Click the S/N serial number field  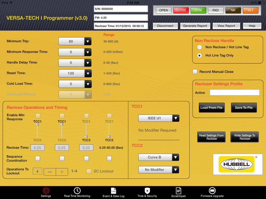121,9
